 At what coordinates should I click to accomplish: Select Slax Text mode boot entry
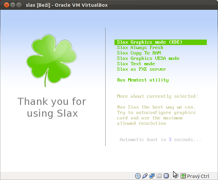point(136,64)
